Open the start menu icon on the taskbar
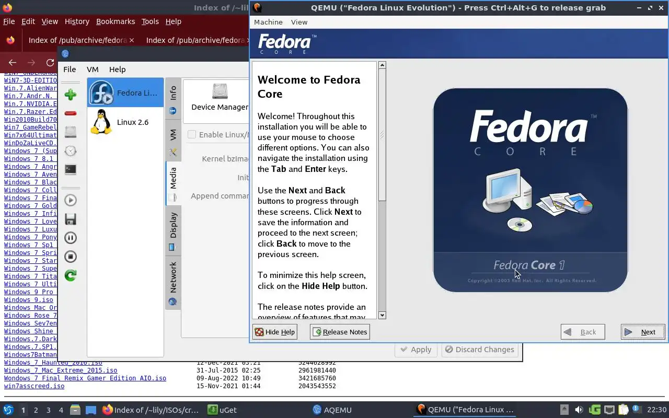Image resolution: width=669 pixels, height=418 pixels. [8, 410]
